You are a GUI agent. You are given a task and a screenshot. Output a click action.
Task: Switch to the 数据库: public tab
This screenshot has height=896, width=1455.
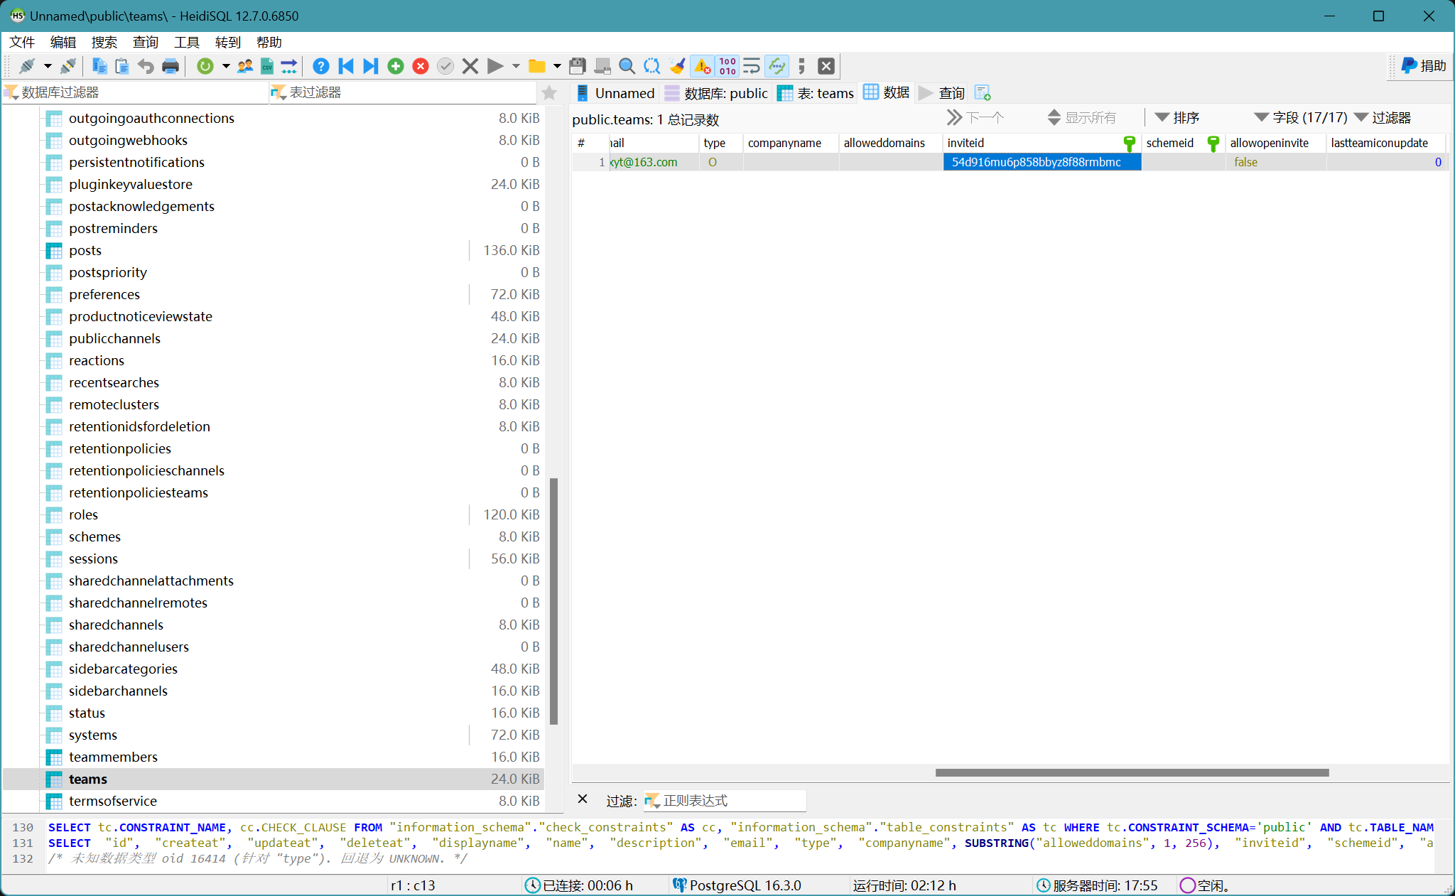(717, 93)
